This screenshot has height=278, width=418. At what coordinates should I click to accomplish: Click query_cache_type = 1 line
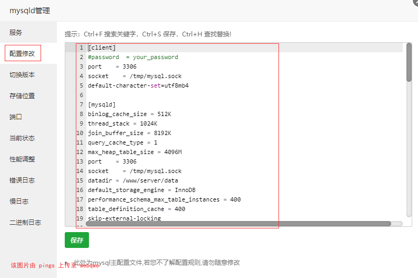123,142
